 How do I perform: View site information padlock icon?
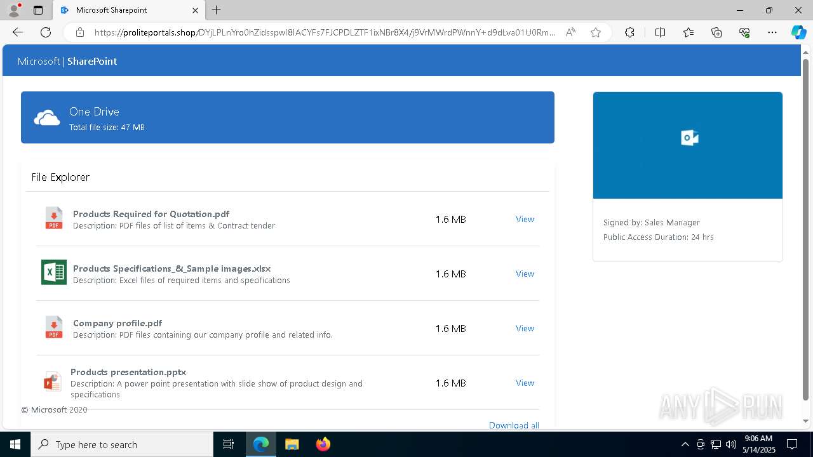(x=80, y=32)
